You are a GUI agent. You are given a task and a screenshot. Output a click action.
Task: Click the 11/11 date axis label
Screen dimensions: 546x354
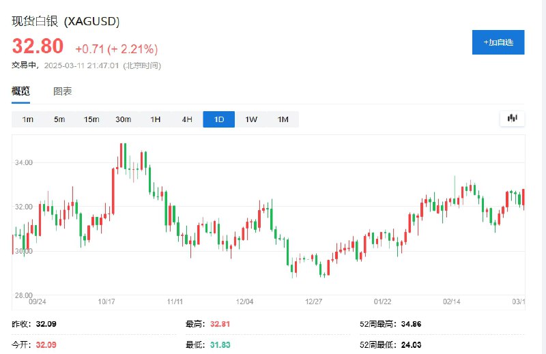(x=175, y=301)
